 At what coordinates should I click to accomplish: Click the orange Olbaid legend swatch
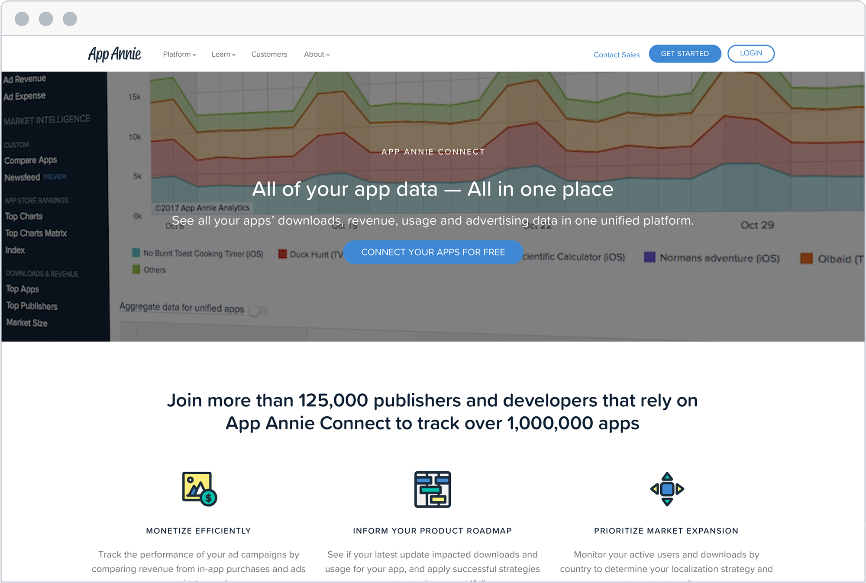[806, 258]
